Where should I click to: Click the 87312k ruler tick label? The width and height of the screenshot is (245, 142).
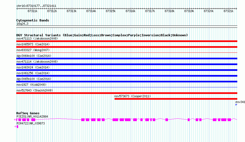52,11
